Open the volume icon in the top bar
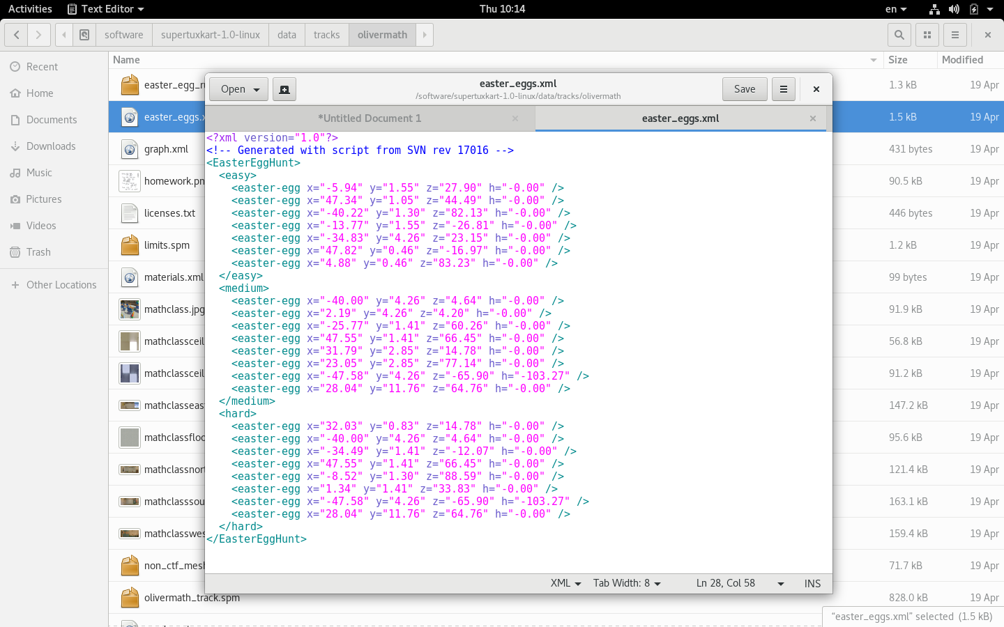 [954, 9]
